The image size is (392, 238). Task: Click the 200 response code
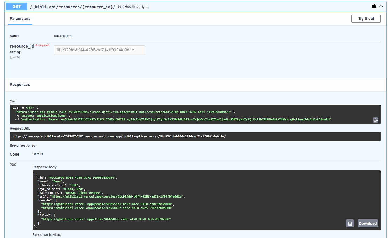(x=13, y=165)
